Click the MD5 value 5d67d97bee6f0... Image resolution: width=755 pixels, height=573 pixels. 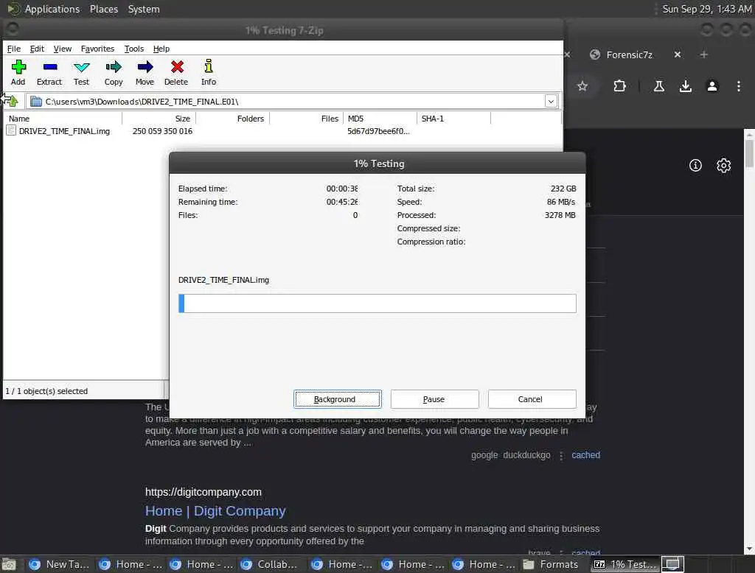[x=378, y=131]
